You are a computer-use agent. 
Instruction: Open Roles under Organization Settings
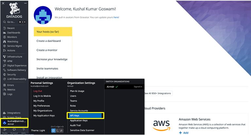pos(73,106)
